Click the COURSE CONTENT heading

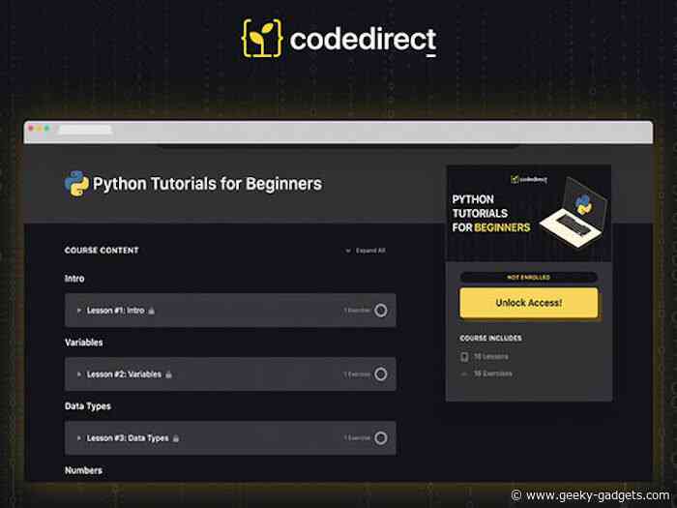(102, 251)
